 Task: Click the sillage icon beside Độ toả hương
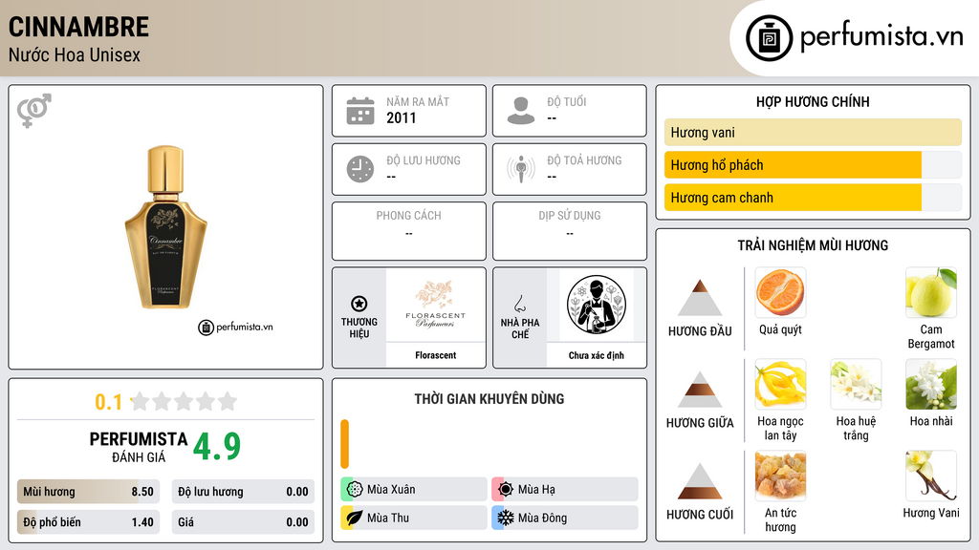pos(521,169)
